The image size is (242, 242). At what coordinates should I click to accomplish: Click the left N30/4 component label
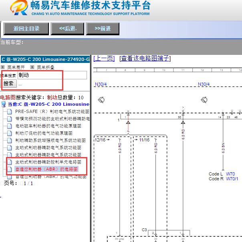click(101, 84)
